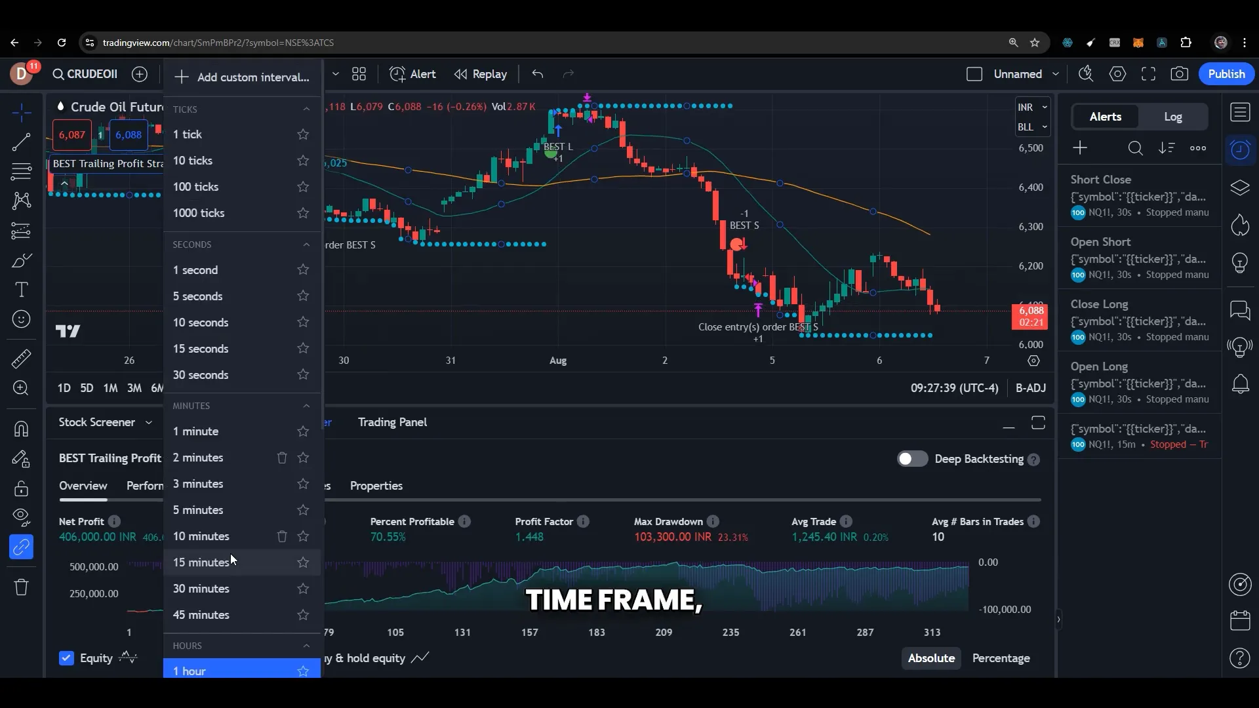Collapse the TICKS section
Image resolution: width=1259 pixels, height=708 pixels.
pos(306,108)
